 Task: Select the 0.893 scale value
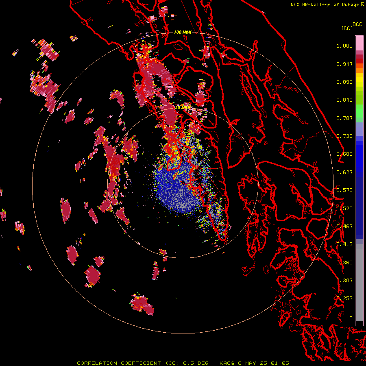click(344, 82)
